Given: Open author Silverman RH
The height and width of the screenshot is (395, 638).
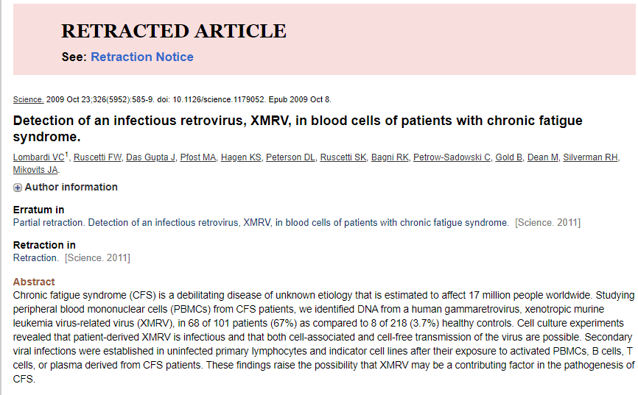Looking at the screenshot, I should tap(592, 157).
